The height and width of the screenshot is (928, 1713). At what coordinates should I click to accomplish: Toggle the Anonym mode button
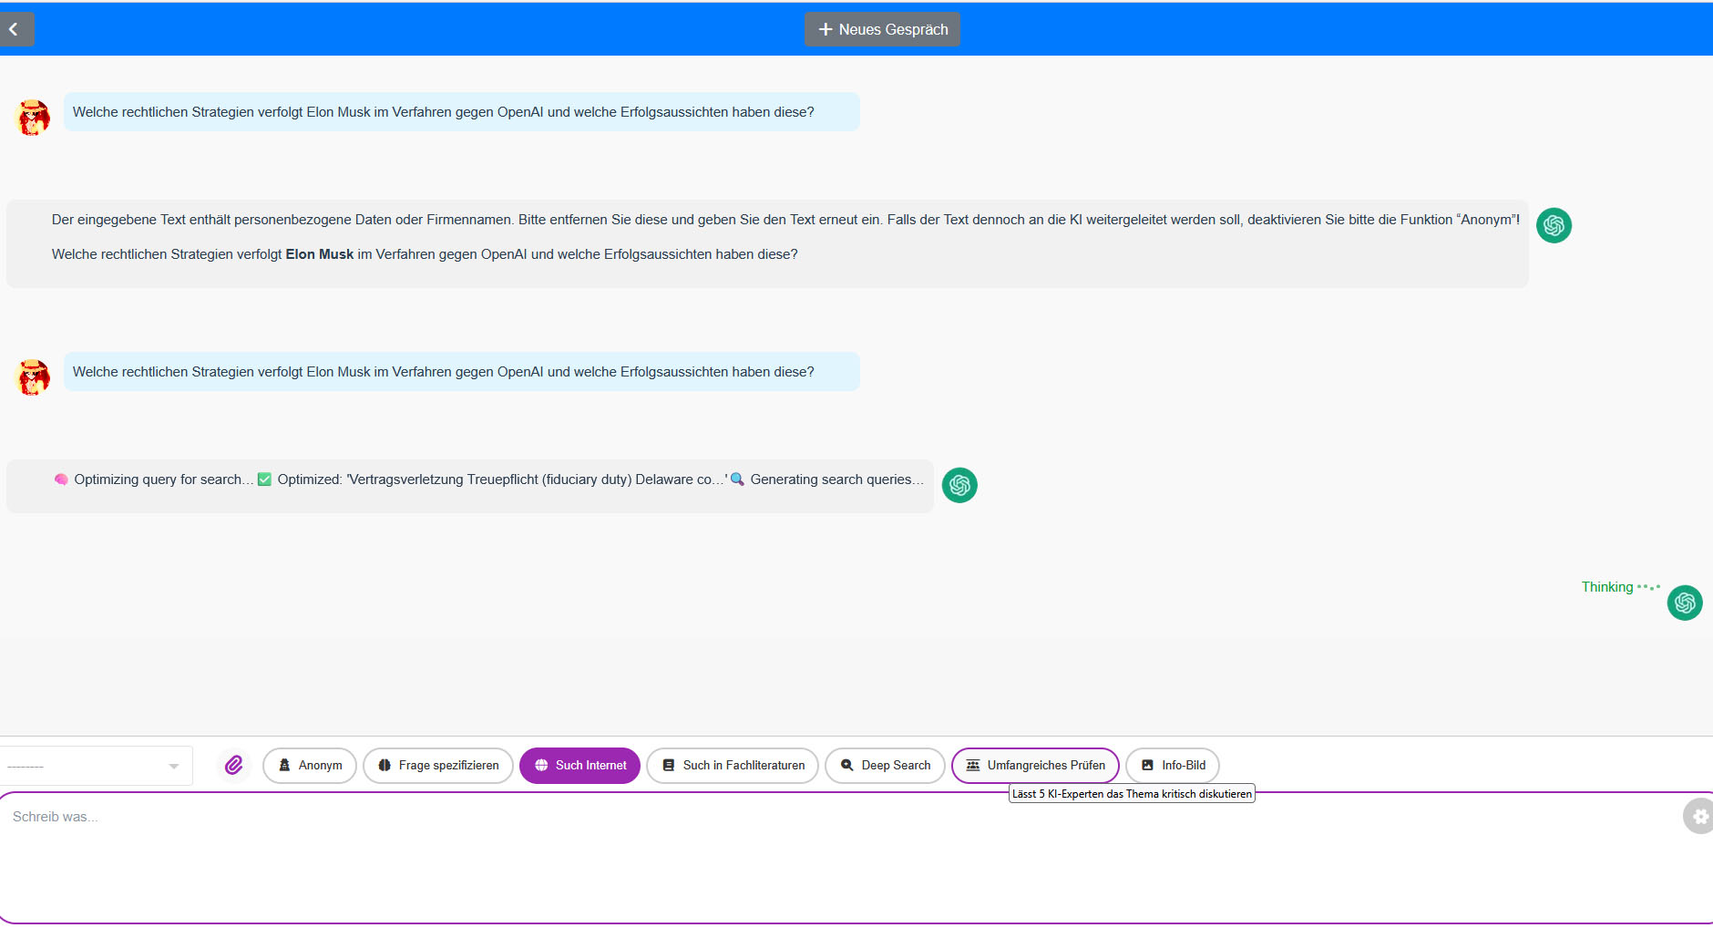[310, 766]
